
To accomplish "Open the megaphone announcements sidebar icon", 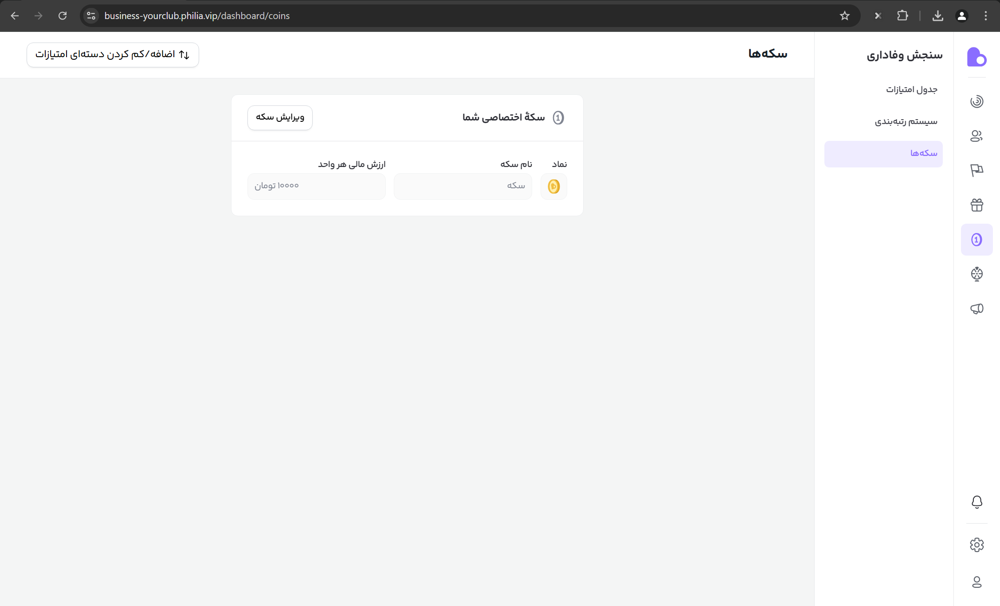I will point(976,309).
